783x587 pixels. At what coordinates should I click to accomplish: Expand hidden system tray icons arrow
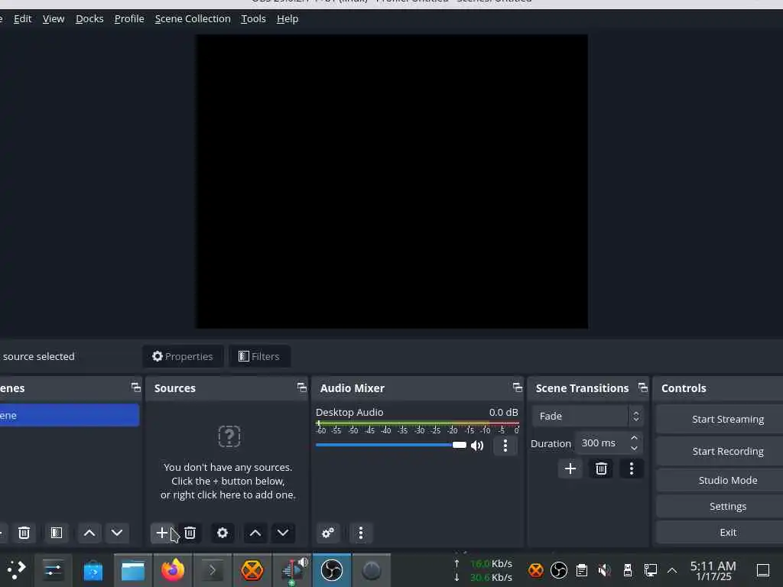(x=672, y=570)
